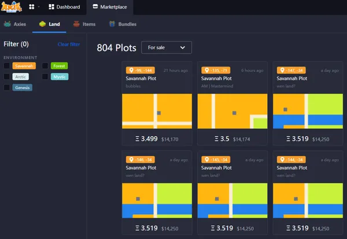Check the Forest environment filter
Image resolution: width=347 pixels, height=239 pixels.
(45, 66)
